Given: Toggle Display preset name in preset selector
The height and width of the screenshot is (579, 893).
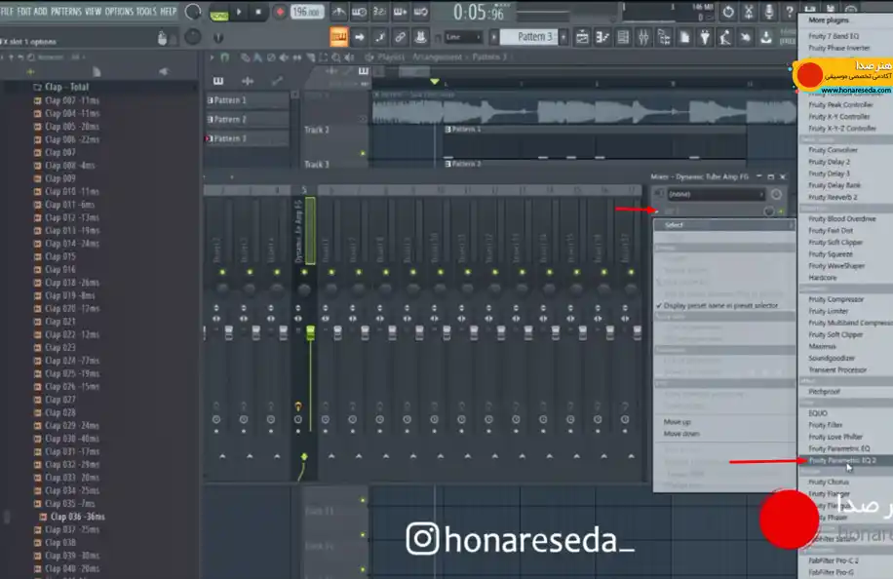Looking at the screenshot, I should [x=720, y=306].
